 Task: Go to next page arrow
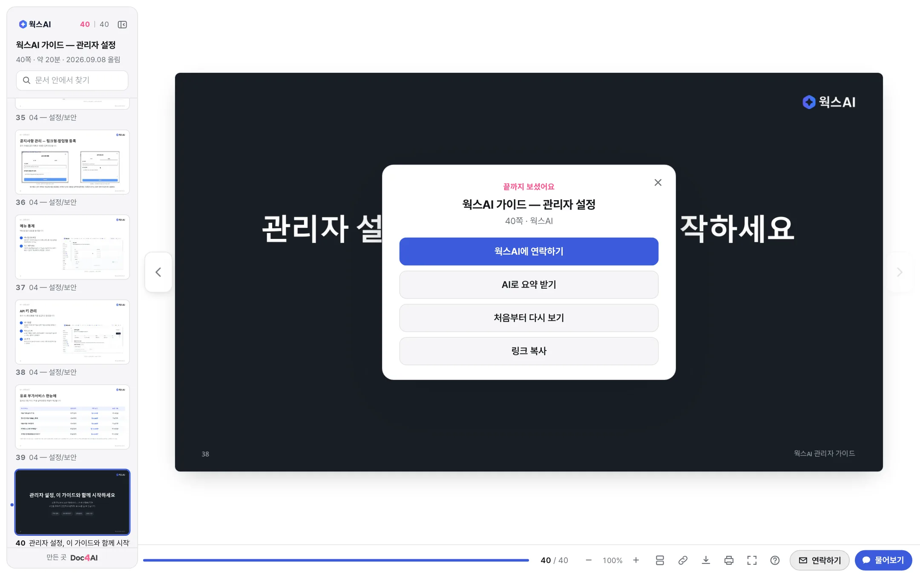(x=900, y=272)
